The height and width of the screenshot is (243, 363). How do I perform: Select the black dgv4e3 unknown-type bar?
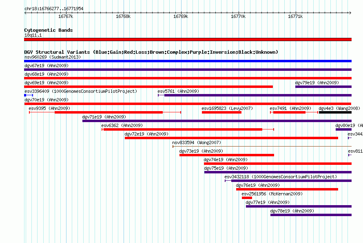(335, 112)
